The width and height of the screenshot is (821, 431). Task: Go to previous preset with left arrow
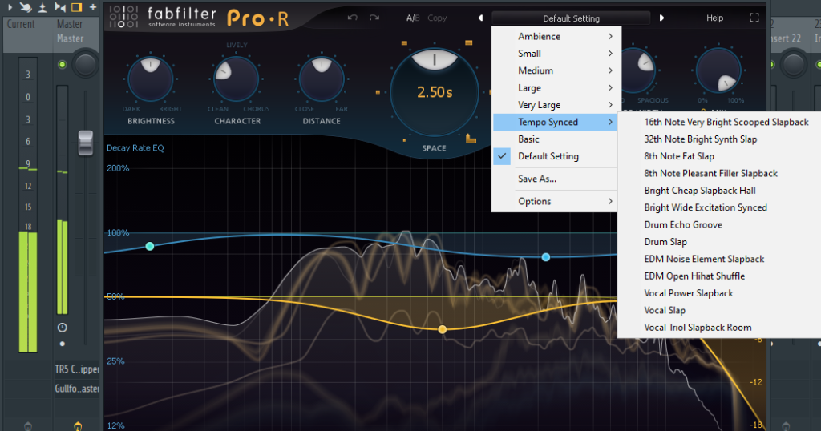point(480,18)
